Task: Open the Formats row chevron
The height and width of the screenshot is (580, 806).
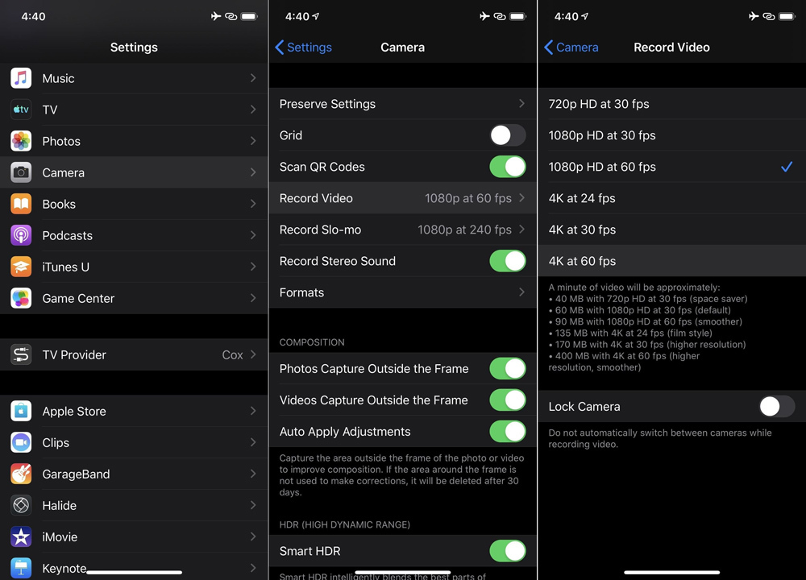Action: click(521, 292)
